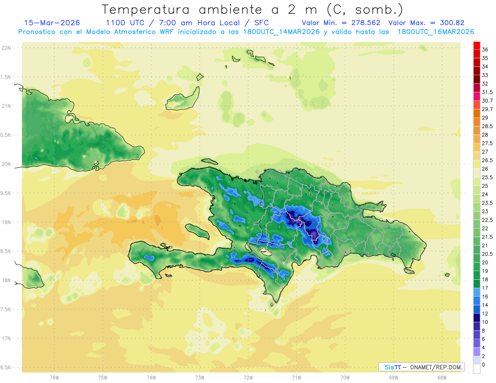Click the '75W' longitude axis label
The width and height of the screenshot is (496, 383).
103,377
